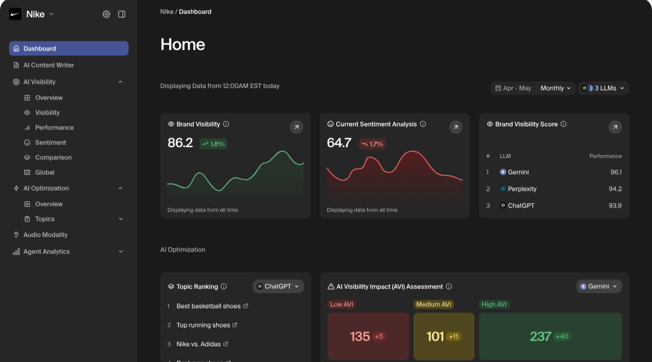
Task: Open the 3 LLMs filter dropdown
Action: [x=603, y=88]
